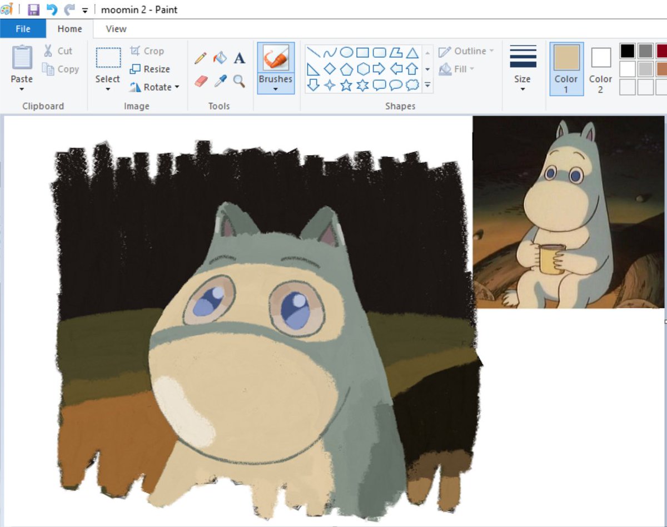
Task: Select the Fill with color bucket tool
Action: point(220,58)
